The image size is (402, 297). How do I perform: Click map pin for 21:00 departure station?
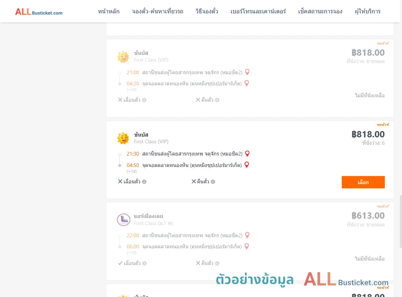pyautogui.click(x=247, y=72)
